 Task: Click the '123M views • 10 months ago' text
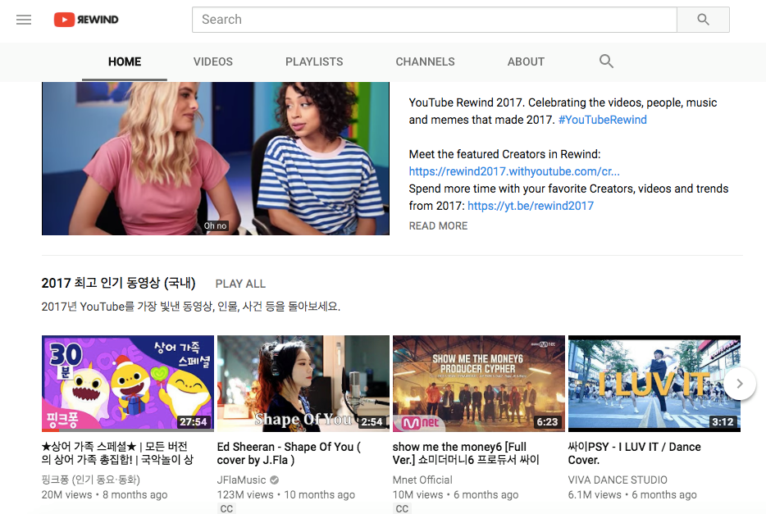coord(285,495)
